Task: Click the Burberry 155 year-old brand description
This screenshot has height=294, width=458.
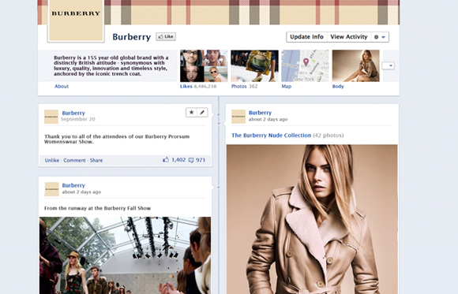Action: click(111, 65)
